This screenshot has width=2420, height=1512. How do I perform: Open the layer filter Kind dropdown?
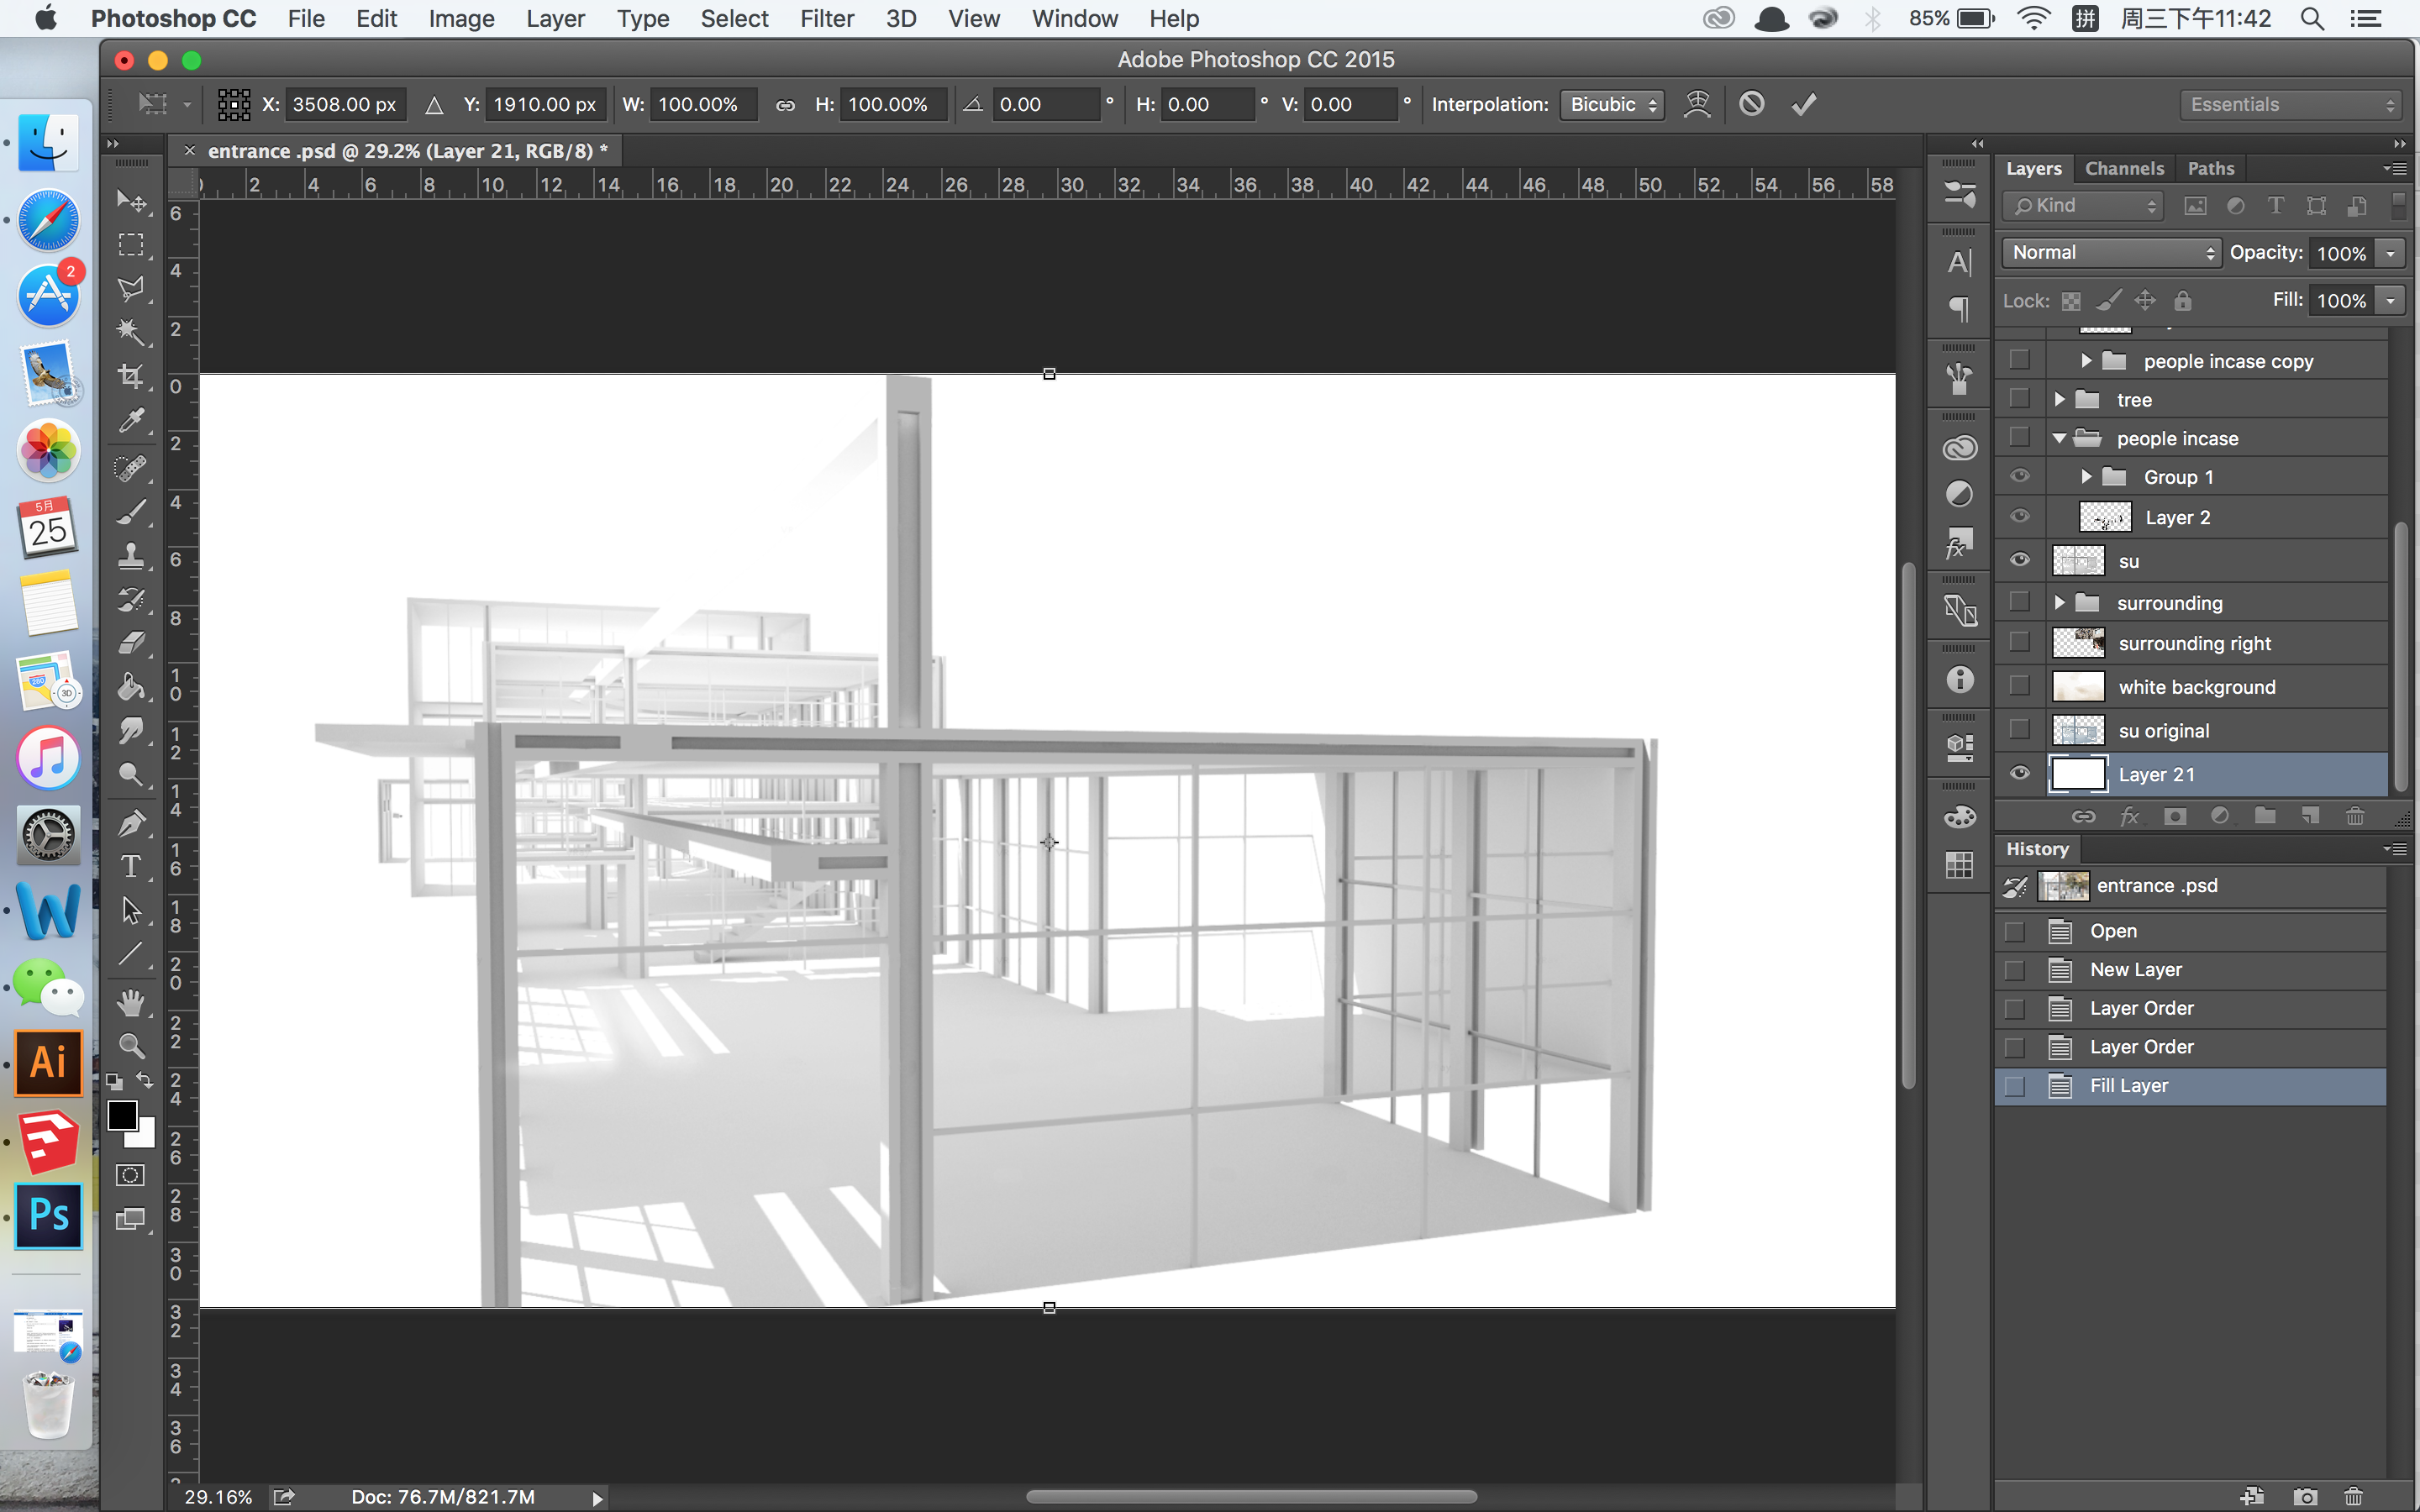coord(2083,206)
